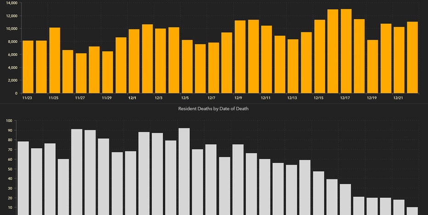
Task: Click the 12/13 x-axis label
Action: tap(292, 98)
